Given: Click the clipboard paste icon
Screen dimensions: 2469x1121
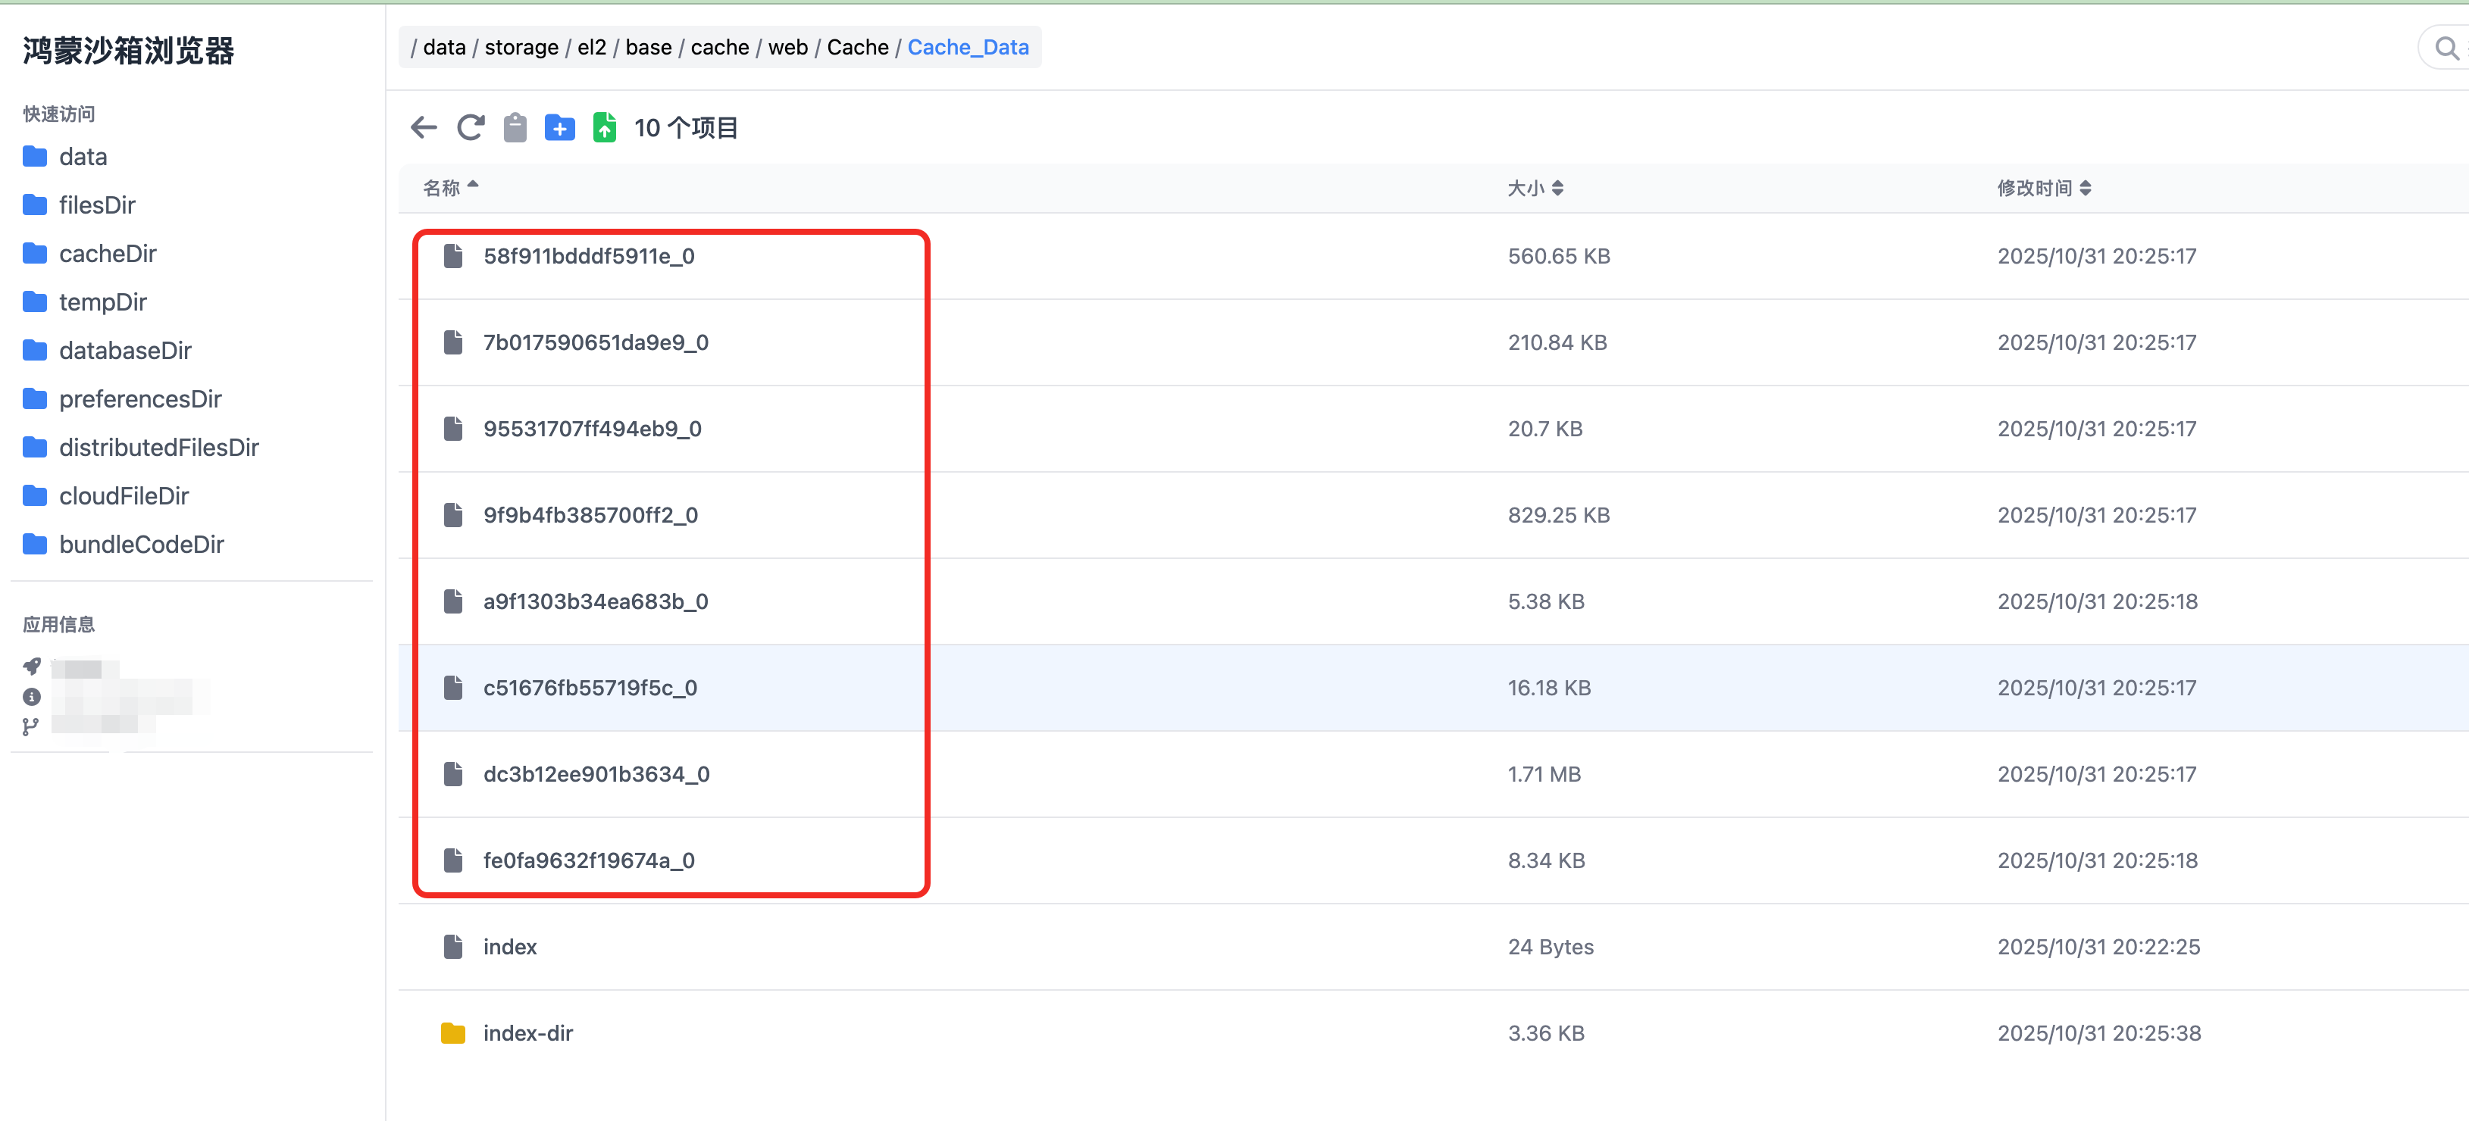Looking at the screenshot, I should (515, 127).
